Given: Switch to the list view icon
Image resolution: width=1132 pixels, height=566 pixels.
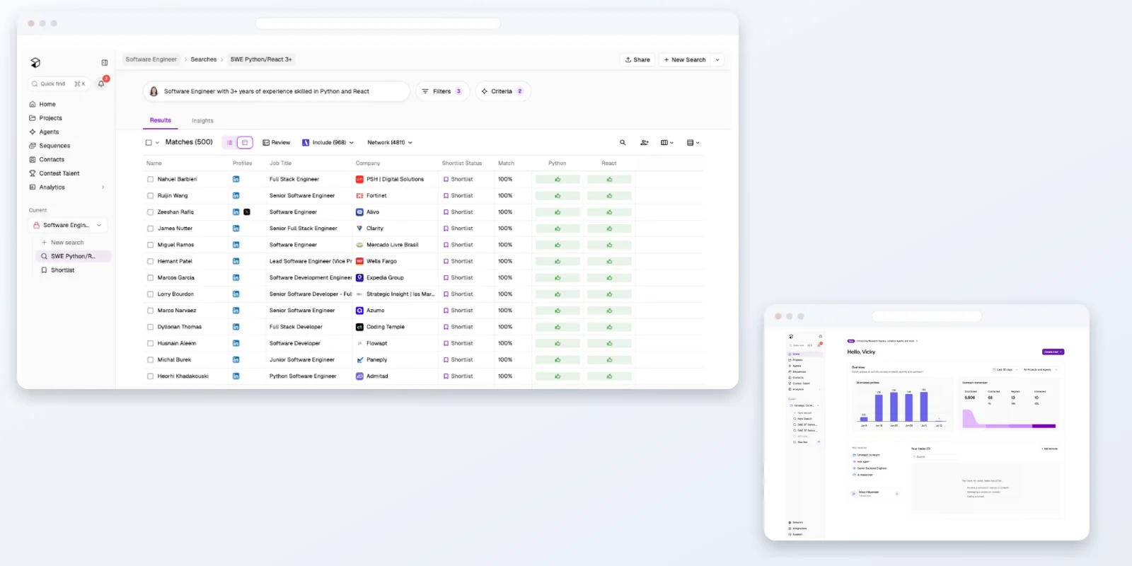Looking at the screenshot, I should pos(230,143).
